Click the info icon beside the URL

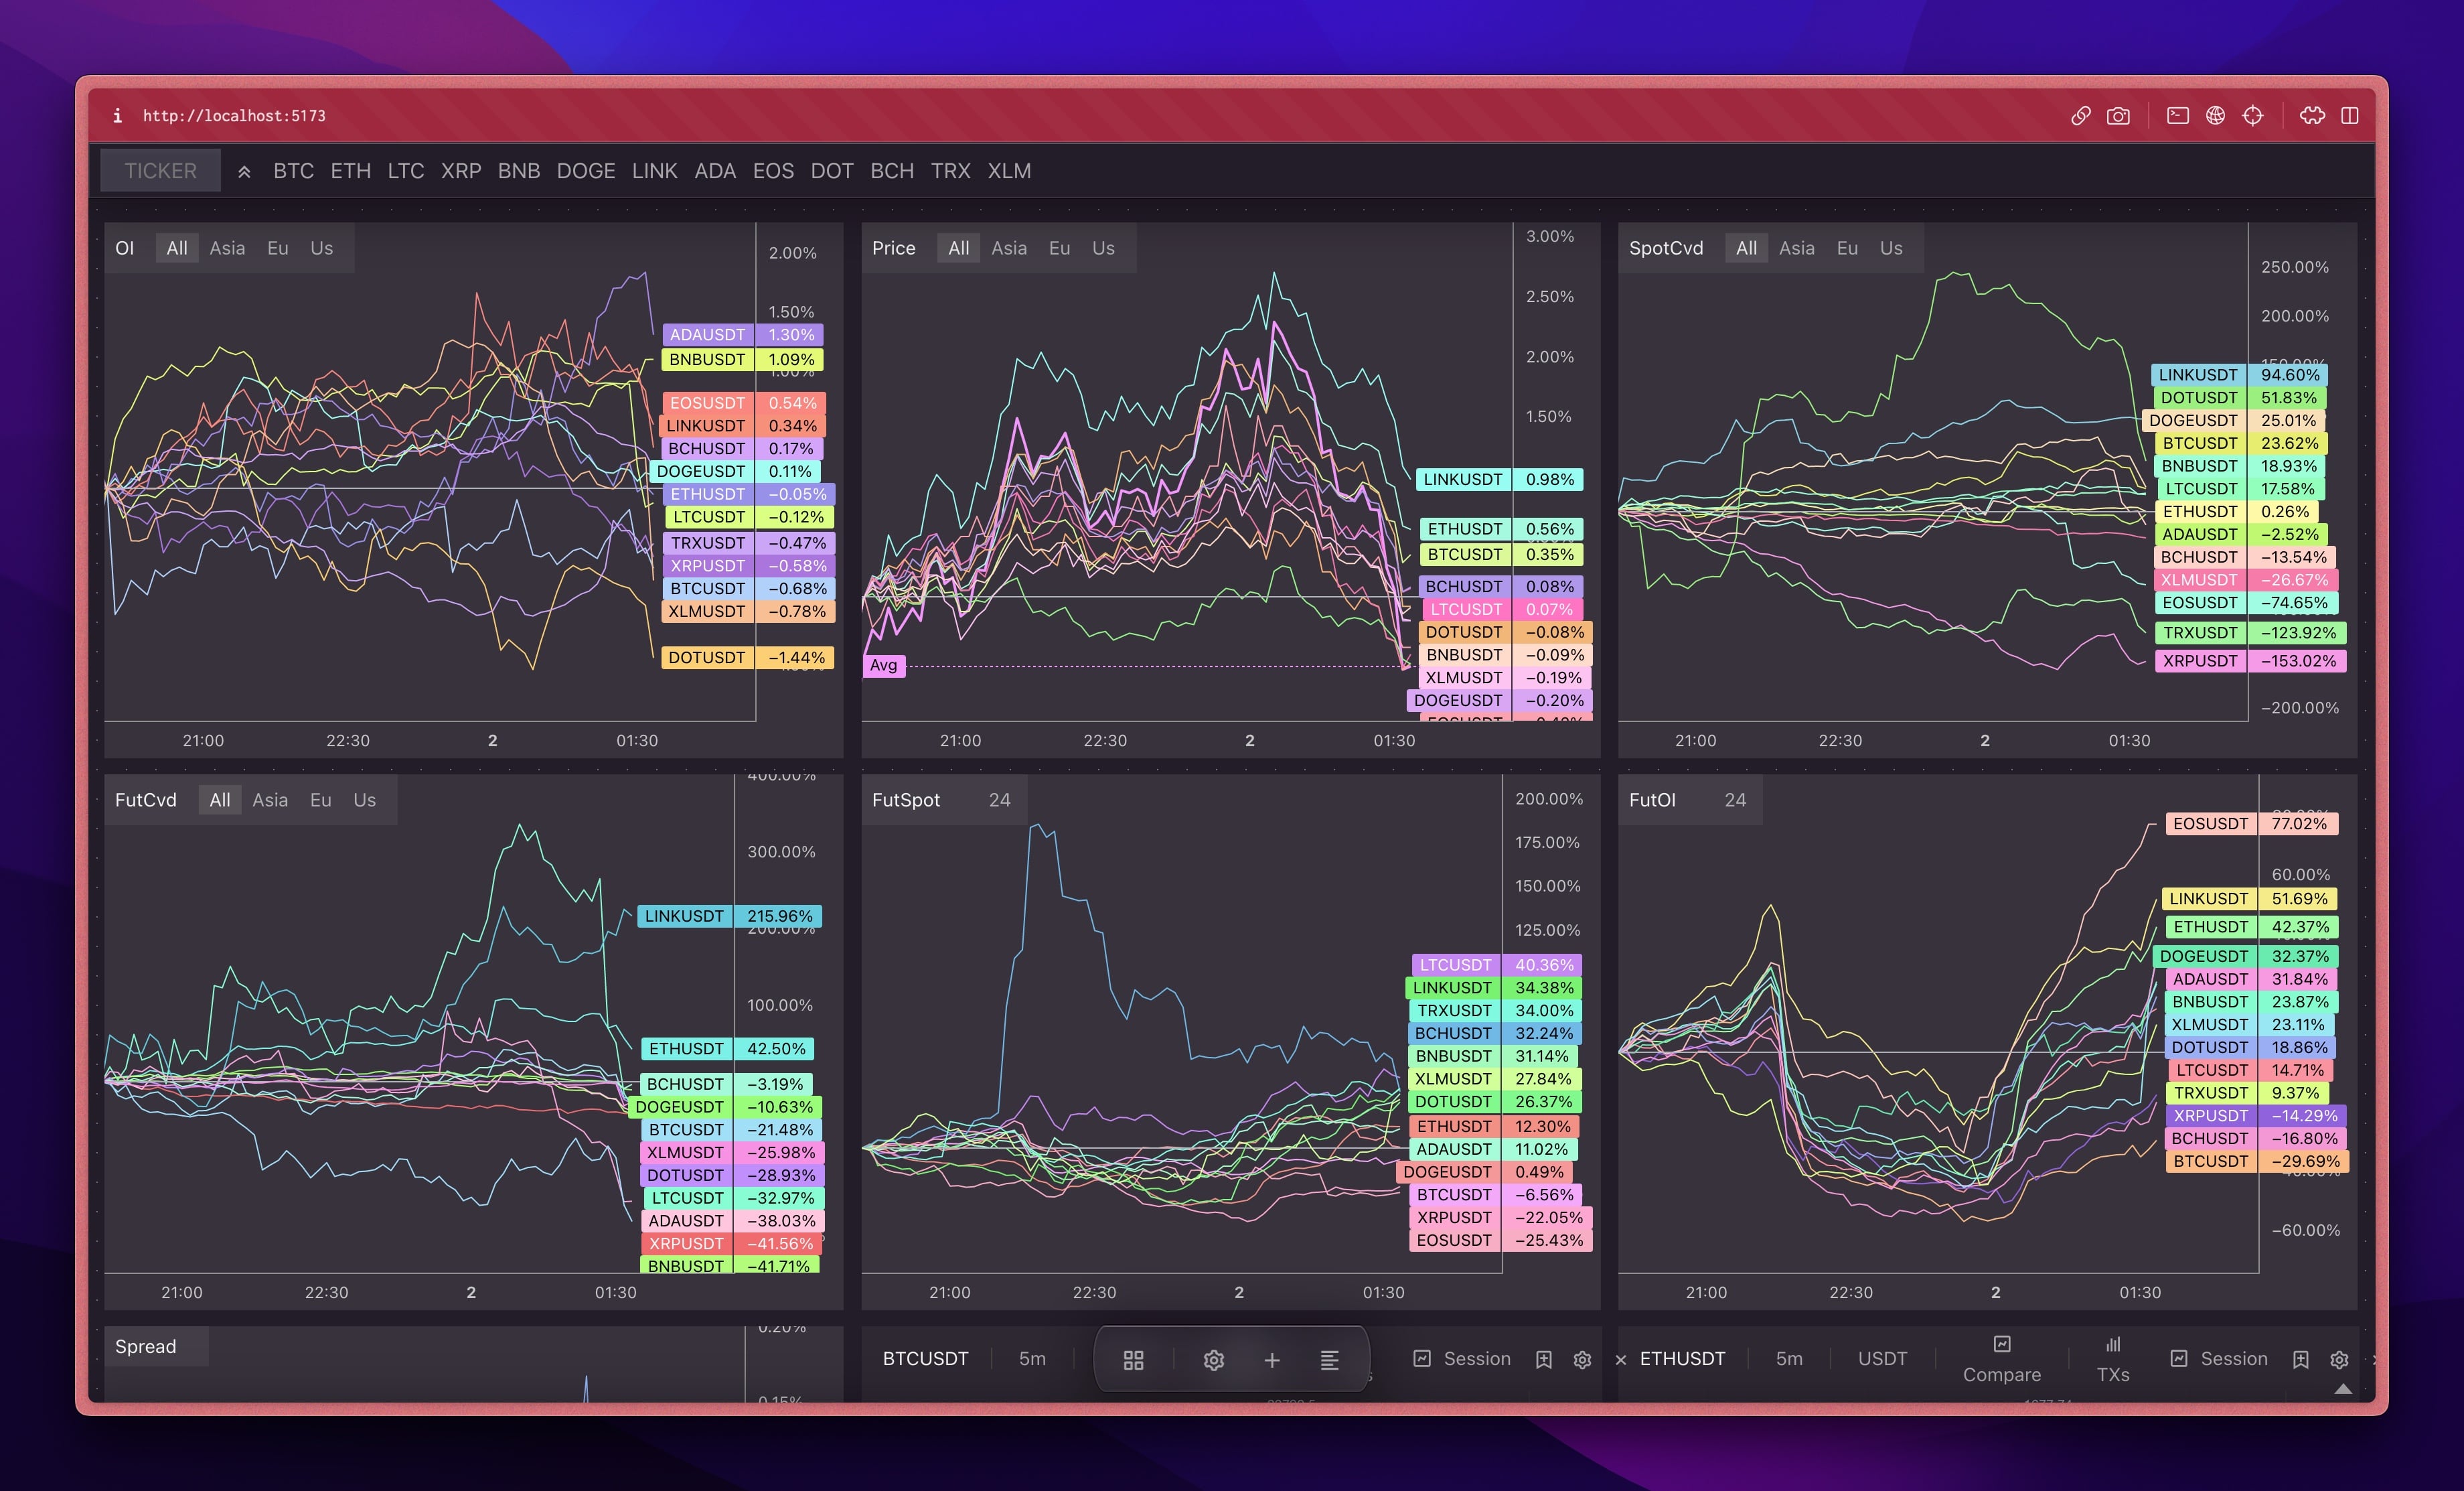pos(117,116)
